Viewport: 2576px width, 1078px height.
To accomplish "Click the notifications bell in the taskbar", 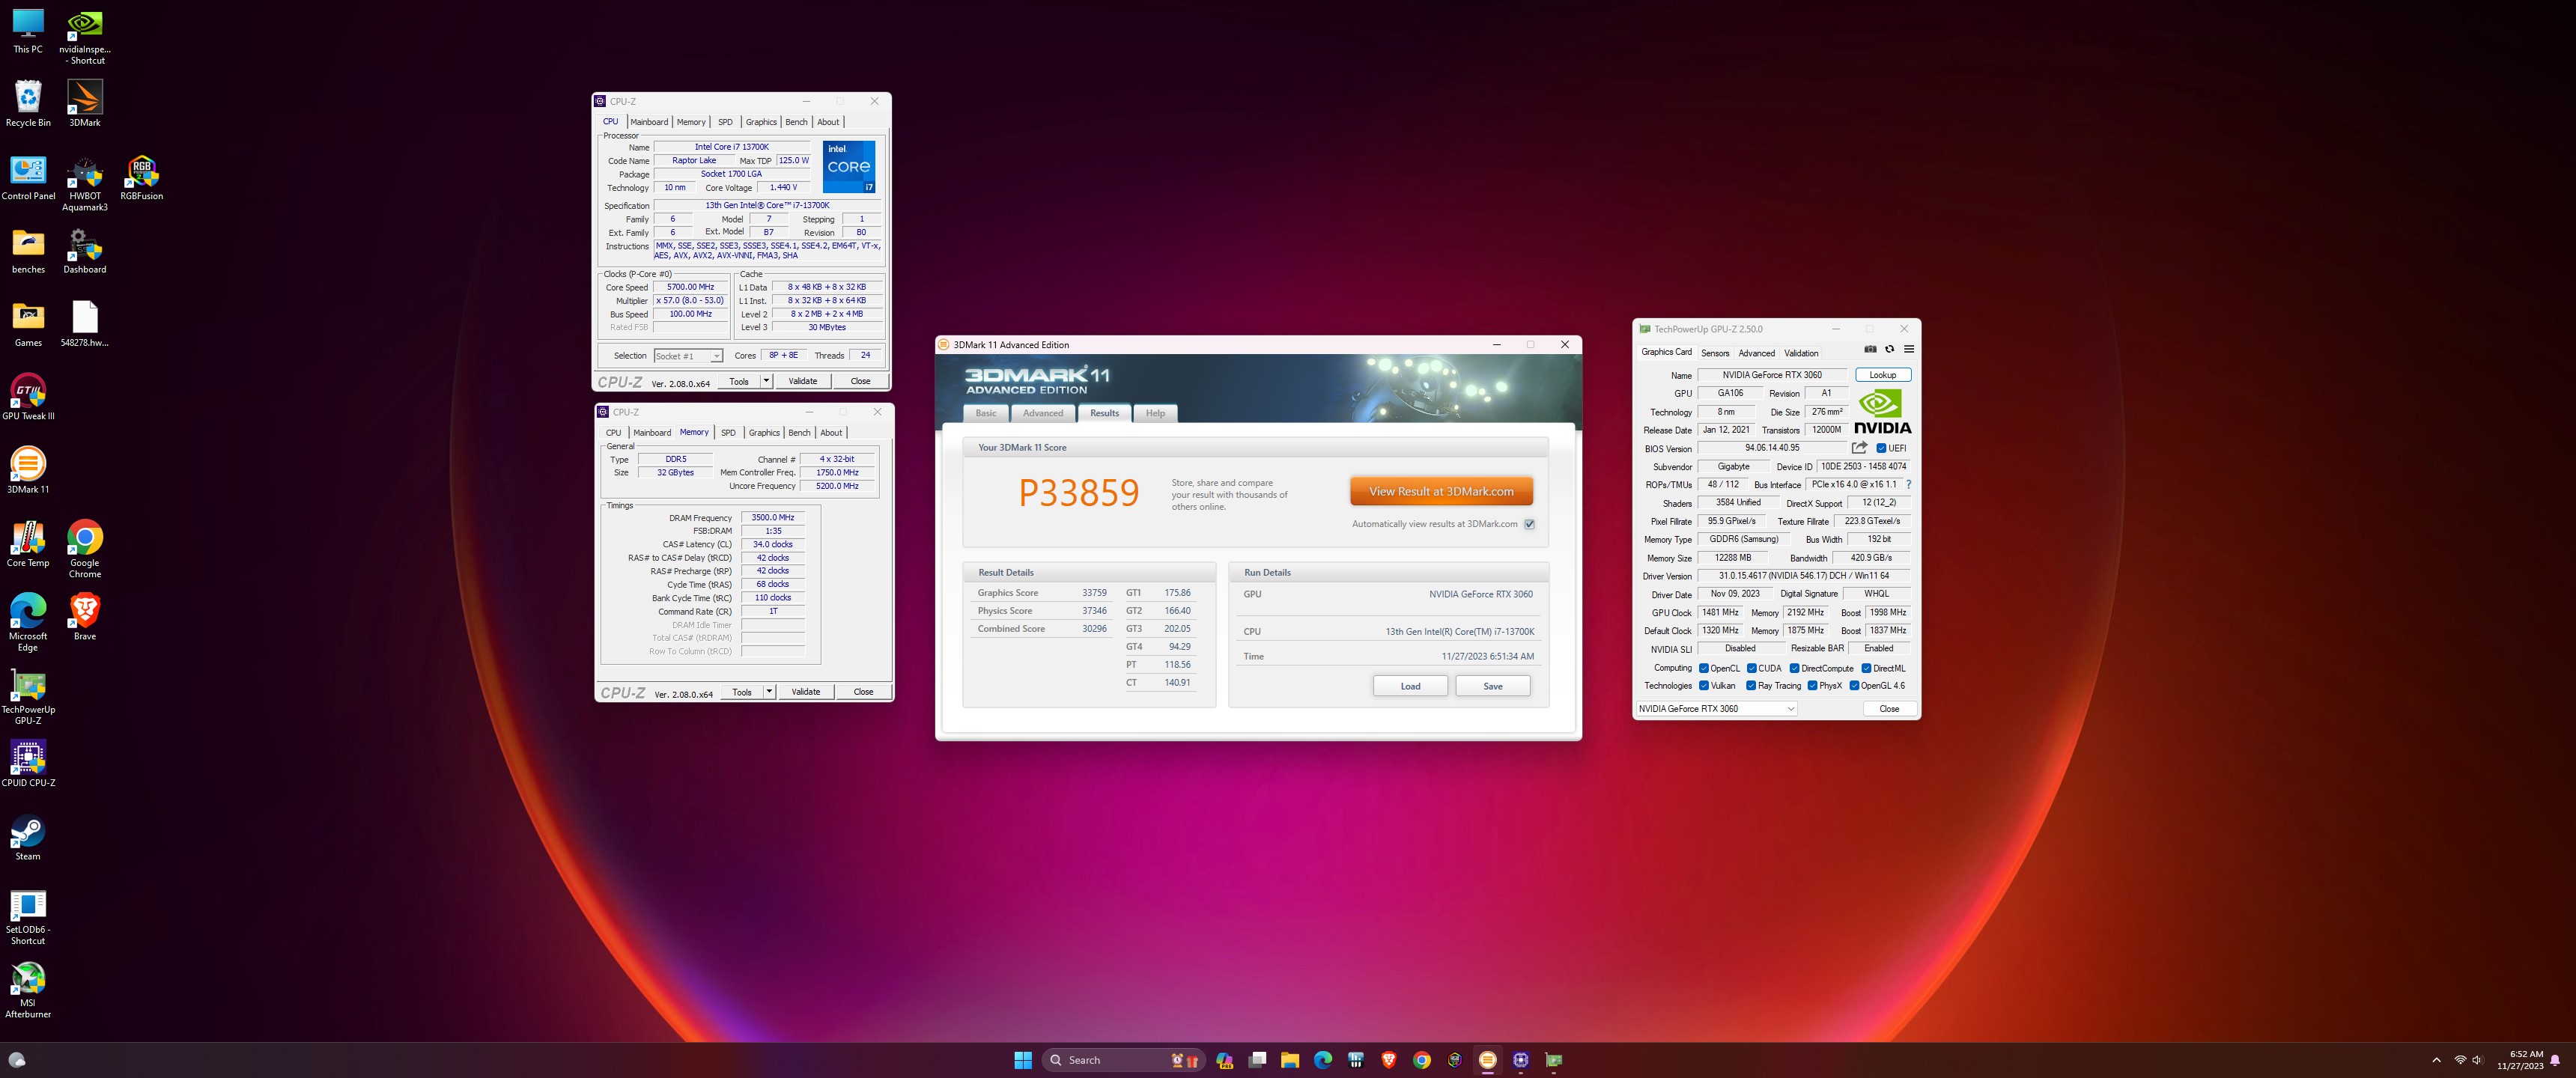I will (2555, 1060).
